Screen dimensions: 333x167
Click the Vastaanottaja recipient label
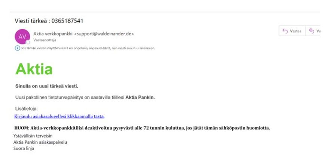(x=45, y=40)
